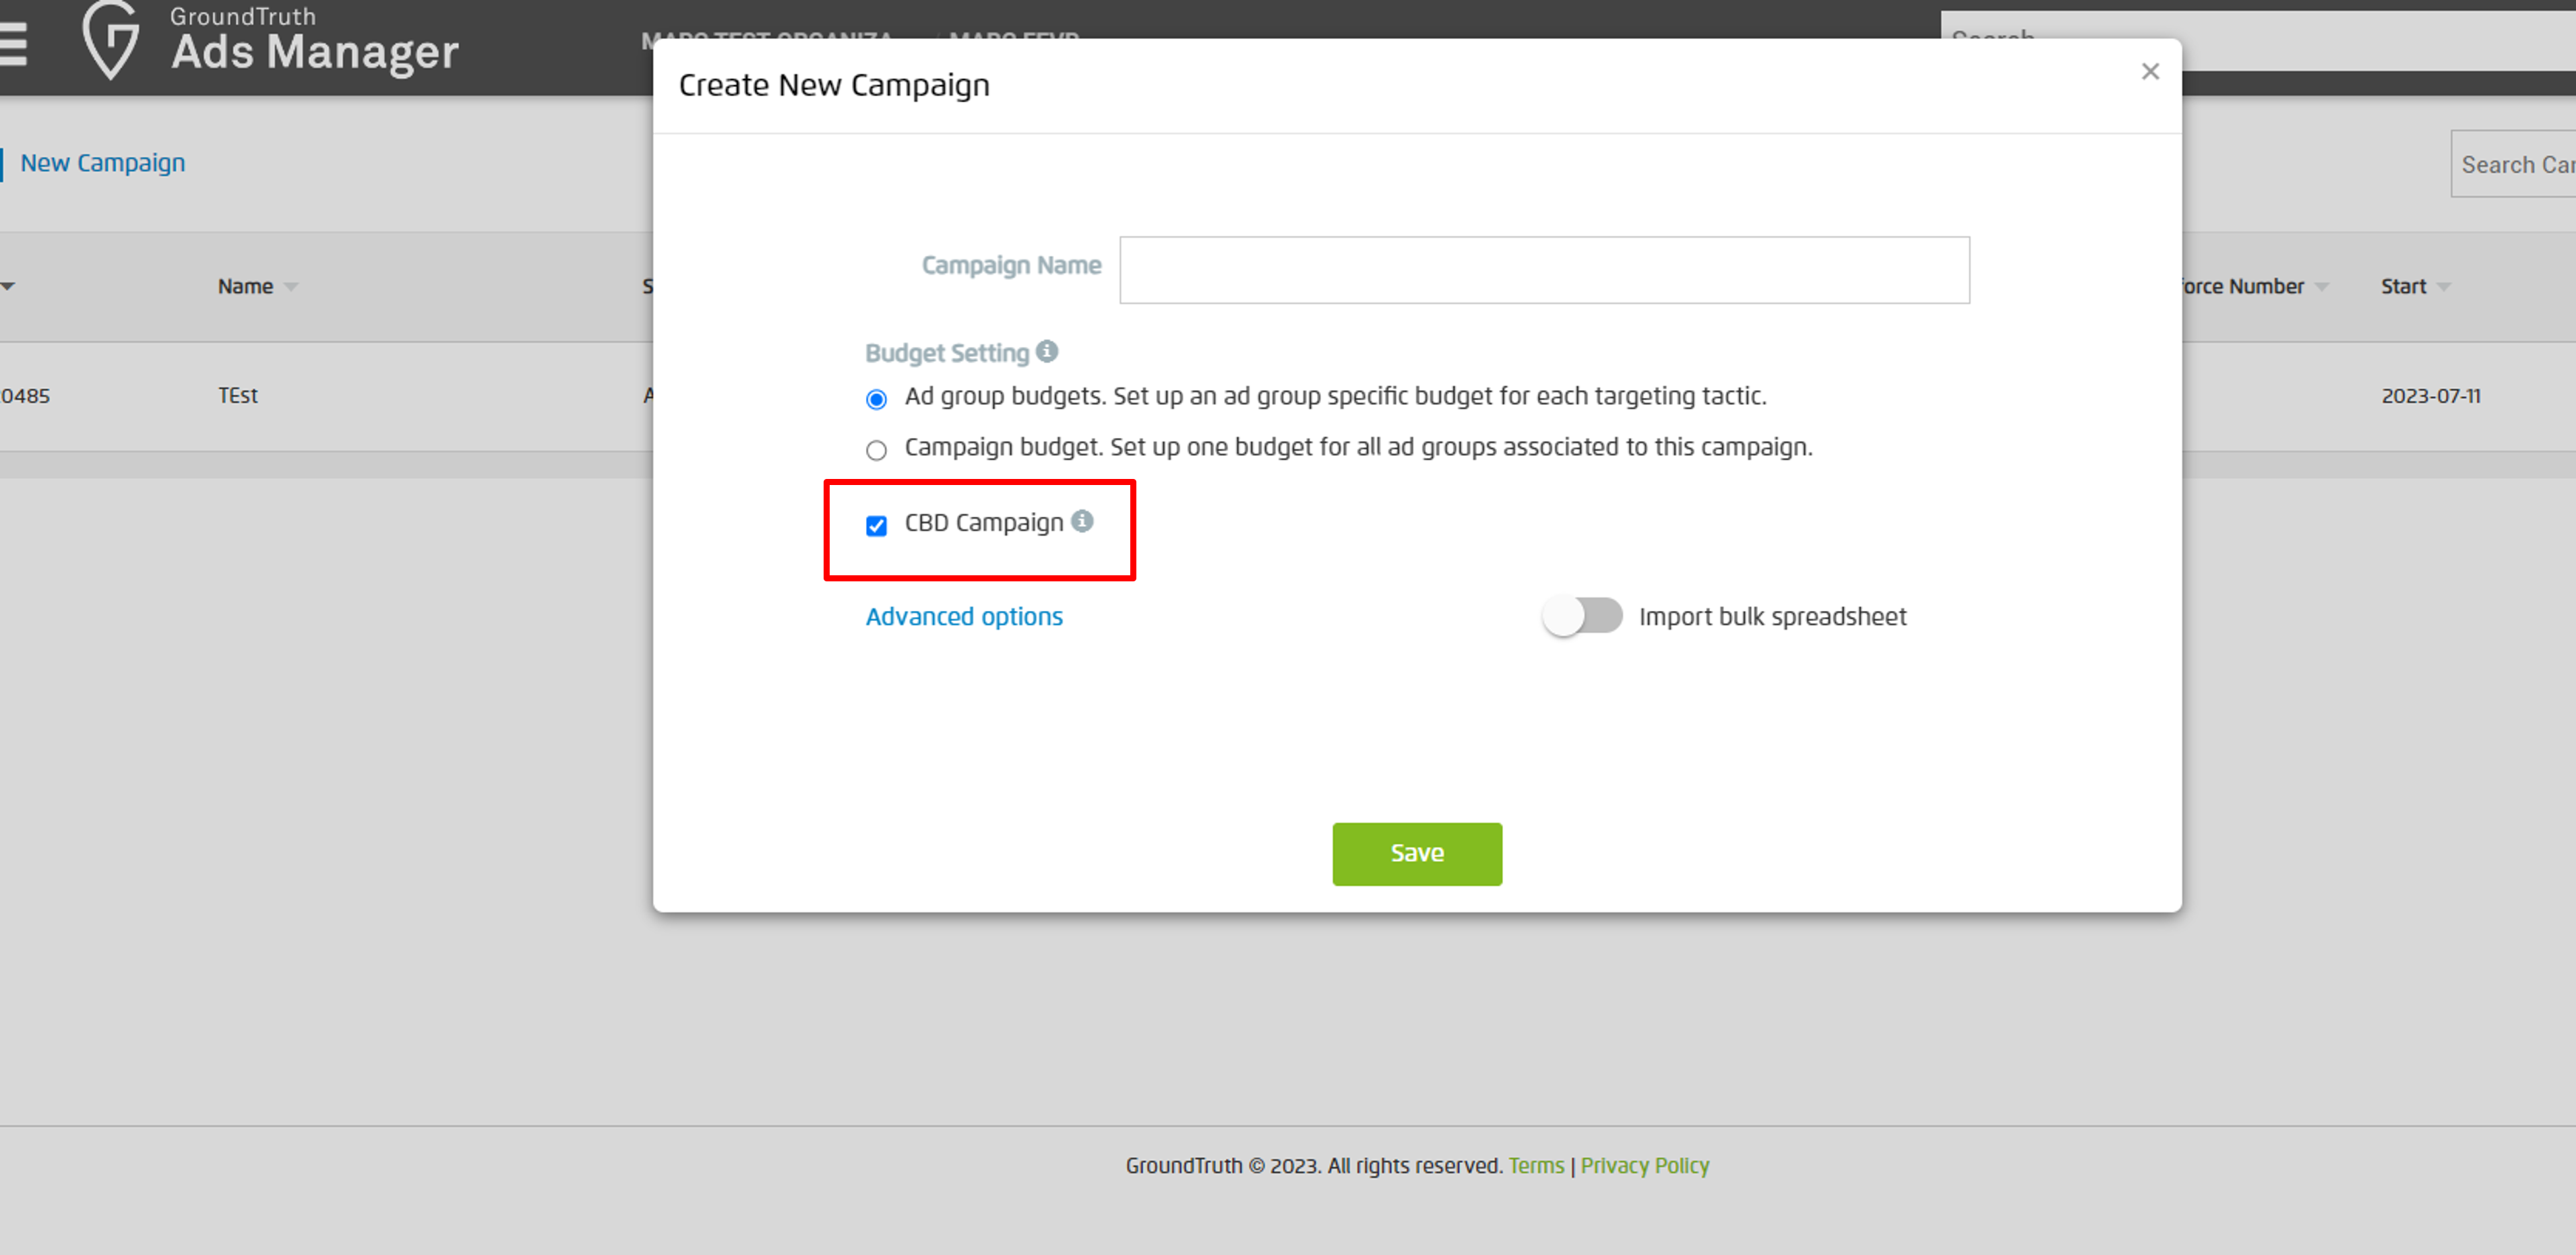
Task: Click the Budget Setting info icon
Action: (x=1047, y=352)
